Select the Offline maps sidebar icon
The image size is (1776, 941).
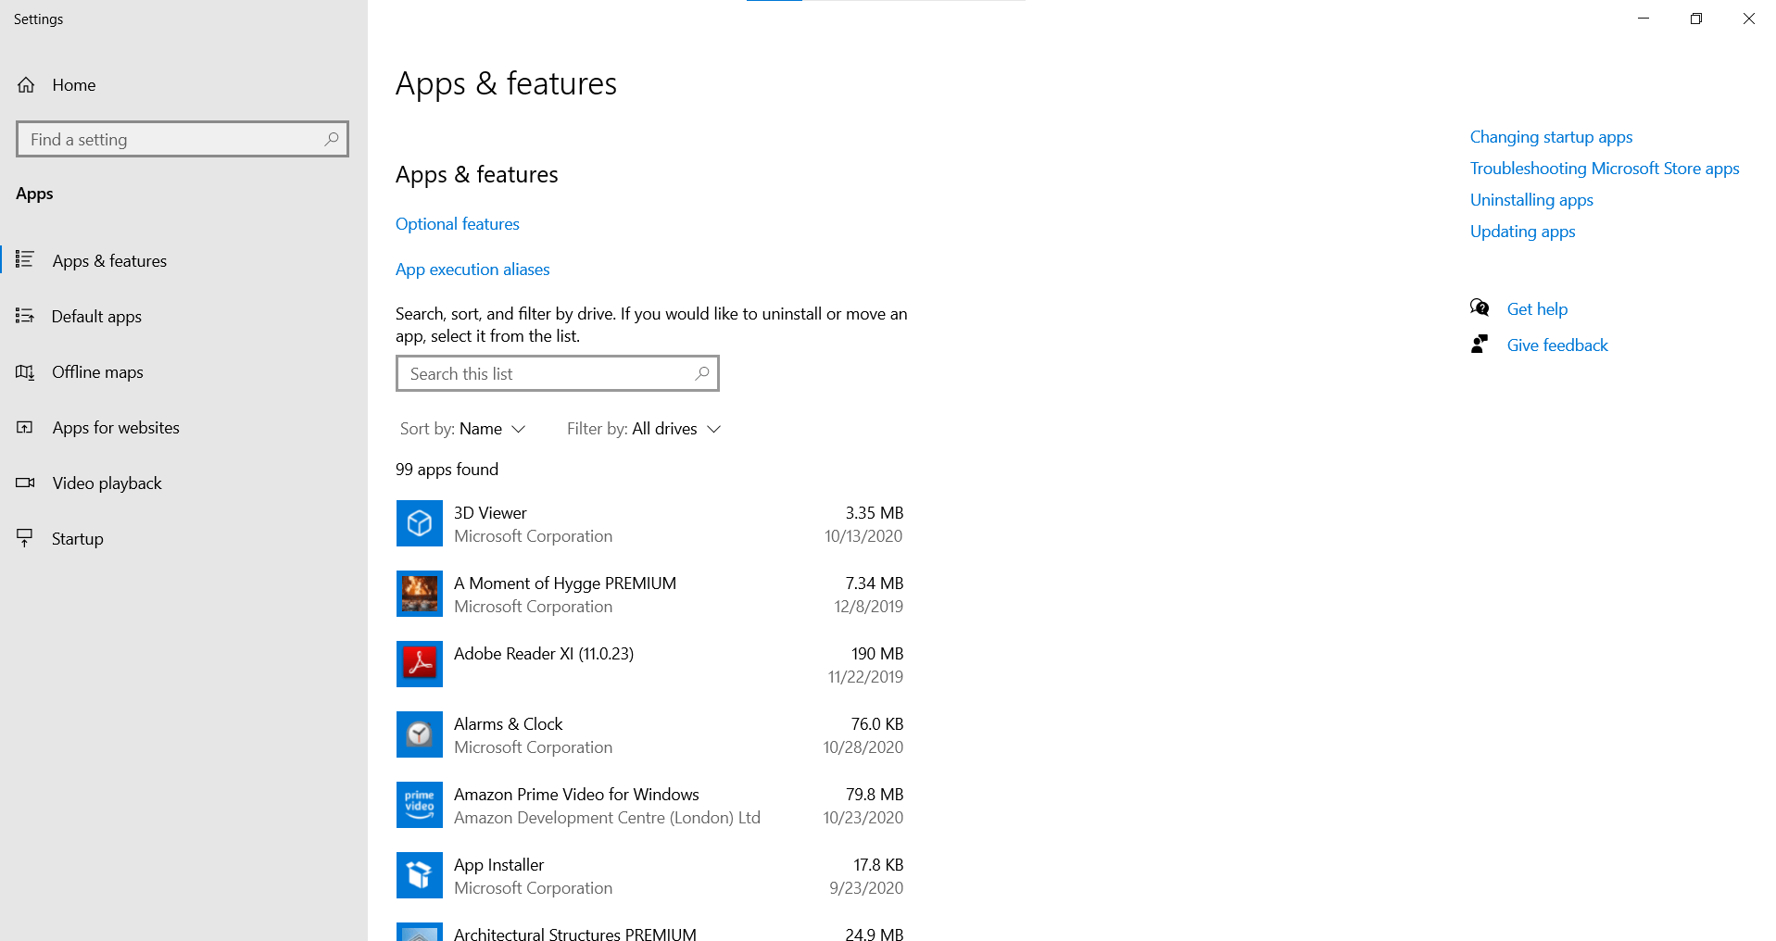click(25, 371)
